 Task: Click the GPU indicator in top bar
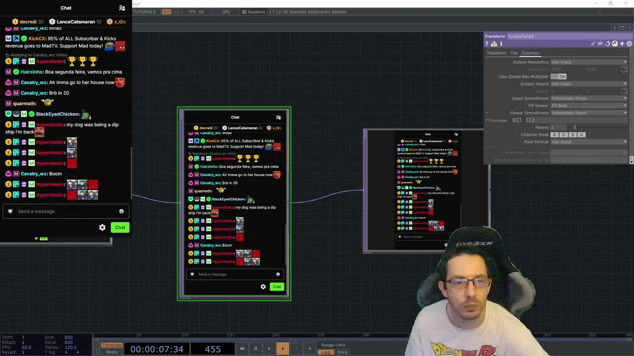point(226,12)
